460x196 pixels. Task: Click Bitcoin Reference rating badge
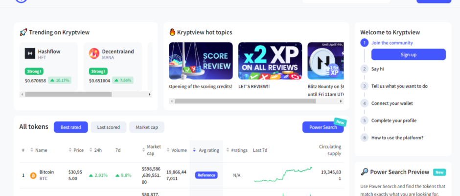point(206,175)
